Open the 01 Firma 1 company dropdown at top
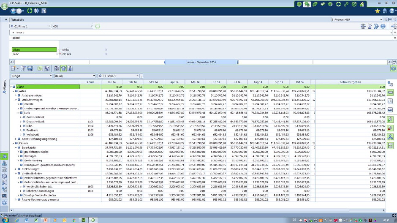This screenshot has height=223, width=397. click(30, 26)
